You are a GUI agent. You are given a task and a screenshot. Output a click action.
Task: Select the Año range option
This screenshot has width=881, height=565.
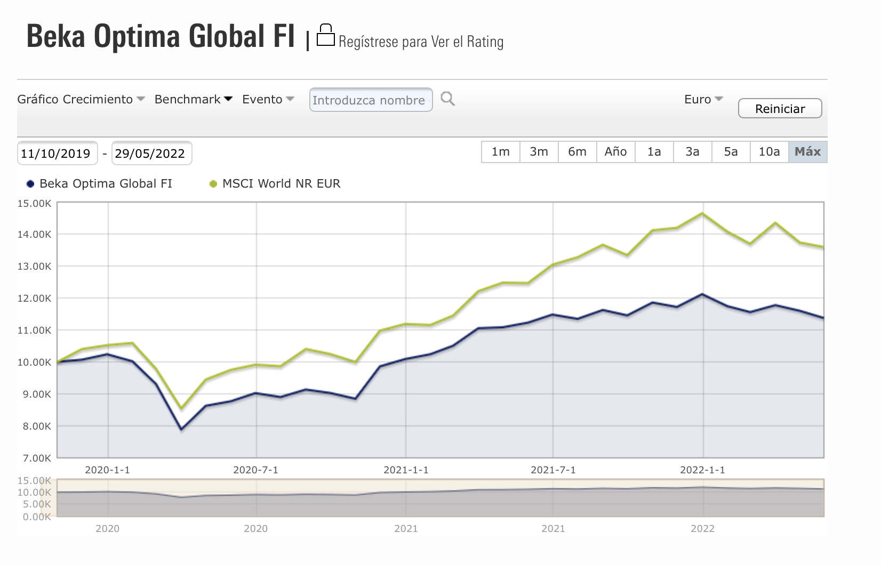tap(615, 152)
